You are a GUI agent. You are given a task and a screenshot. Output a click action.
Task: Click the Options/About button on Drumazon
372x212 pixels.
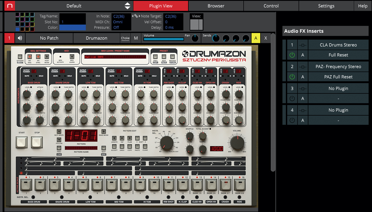20,57
